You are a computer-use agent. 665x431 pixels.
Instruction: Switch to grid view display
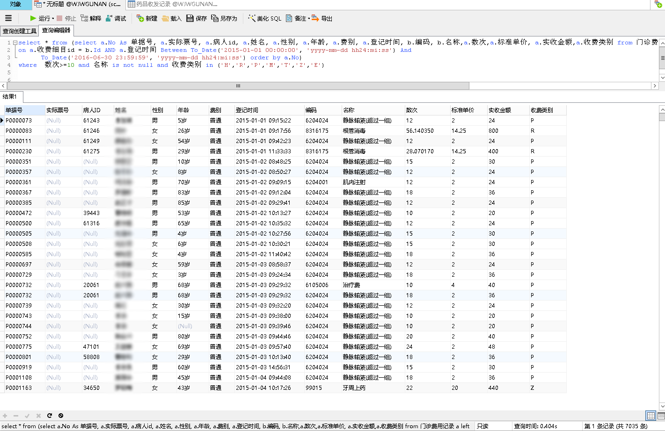[650, 416]
